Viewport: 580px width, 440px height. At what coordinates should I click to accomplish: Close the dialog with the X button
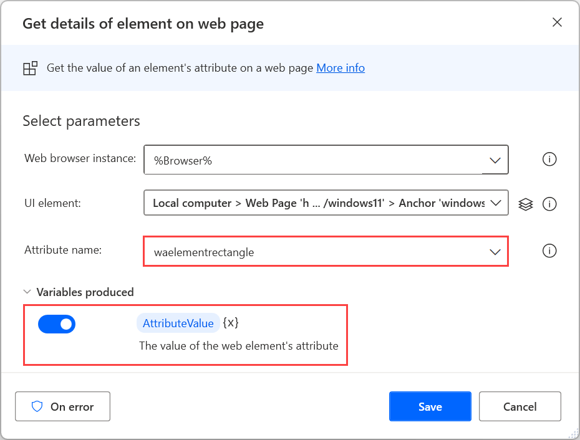click(x=557, y=22)
